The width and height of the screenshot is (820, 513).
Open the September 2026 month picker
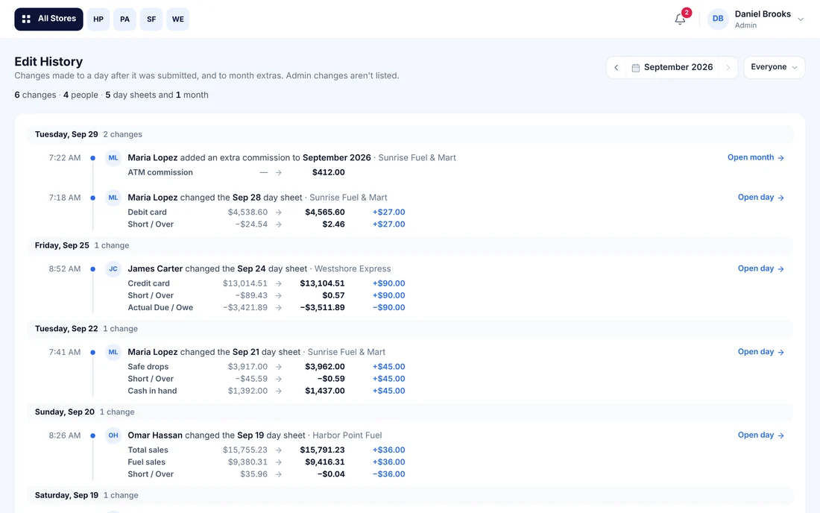coord(672,67)
